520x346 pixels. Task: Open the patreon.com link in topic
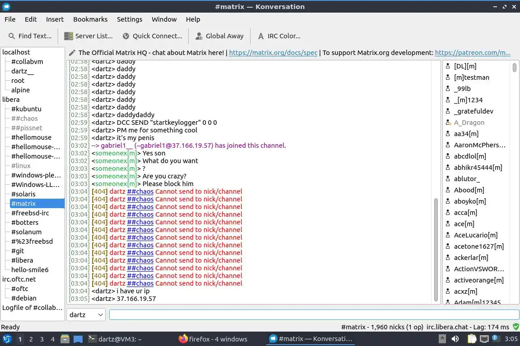pos(472,53)
